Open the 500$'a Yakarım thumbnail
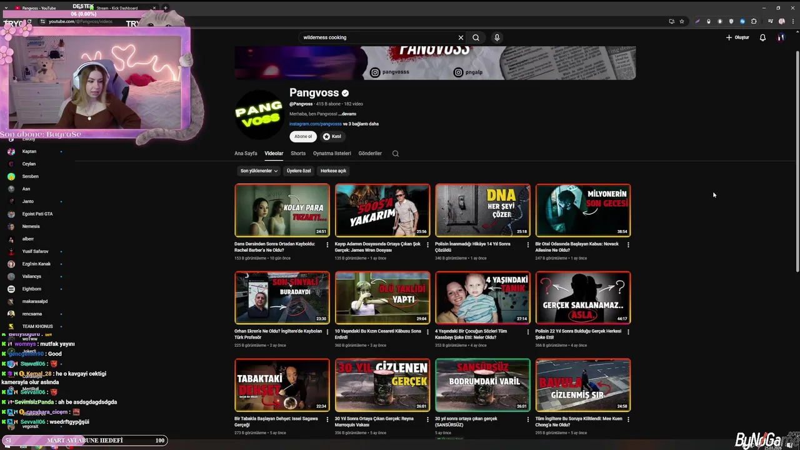The height and width of the screenshot is (450, 800). pos(382,210)
